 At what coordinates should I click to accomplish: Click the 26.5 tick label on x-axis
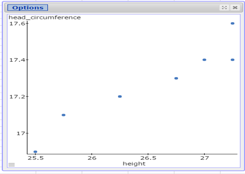point(148,158)
